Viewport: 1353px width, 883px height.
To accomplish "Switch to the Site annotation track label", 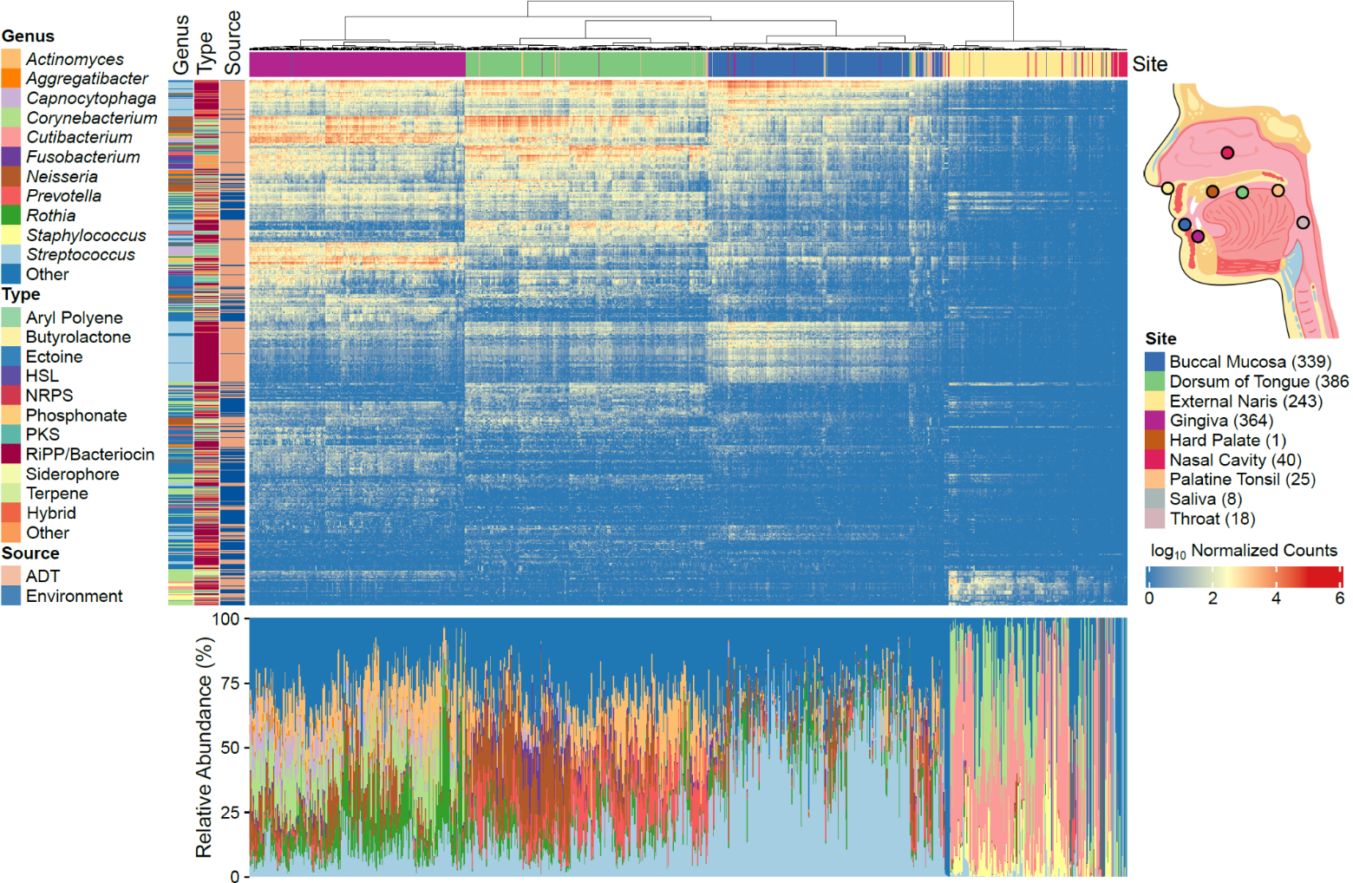I will point(1149,63).
